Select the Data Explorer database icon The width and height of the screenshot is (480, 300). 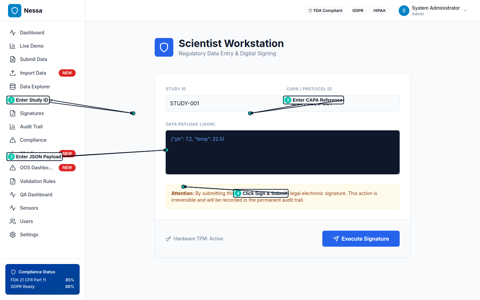(x=13, y=86)
